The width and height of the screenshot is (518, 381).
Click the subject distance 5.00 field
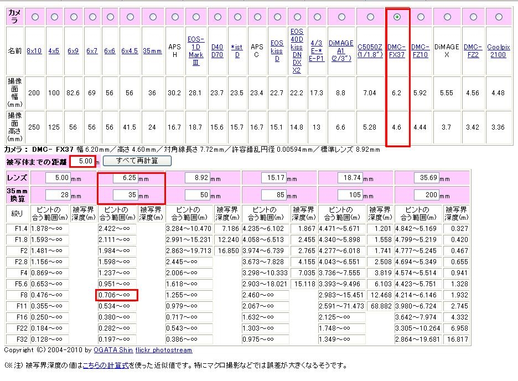tap(82, 161)
